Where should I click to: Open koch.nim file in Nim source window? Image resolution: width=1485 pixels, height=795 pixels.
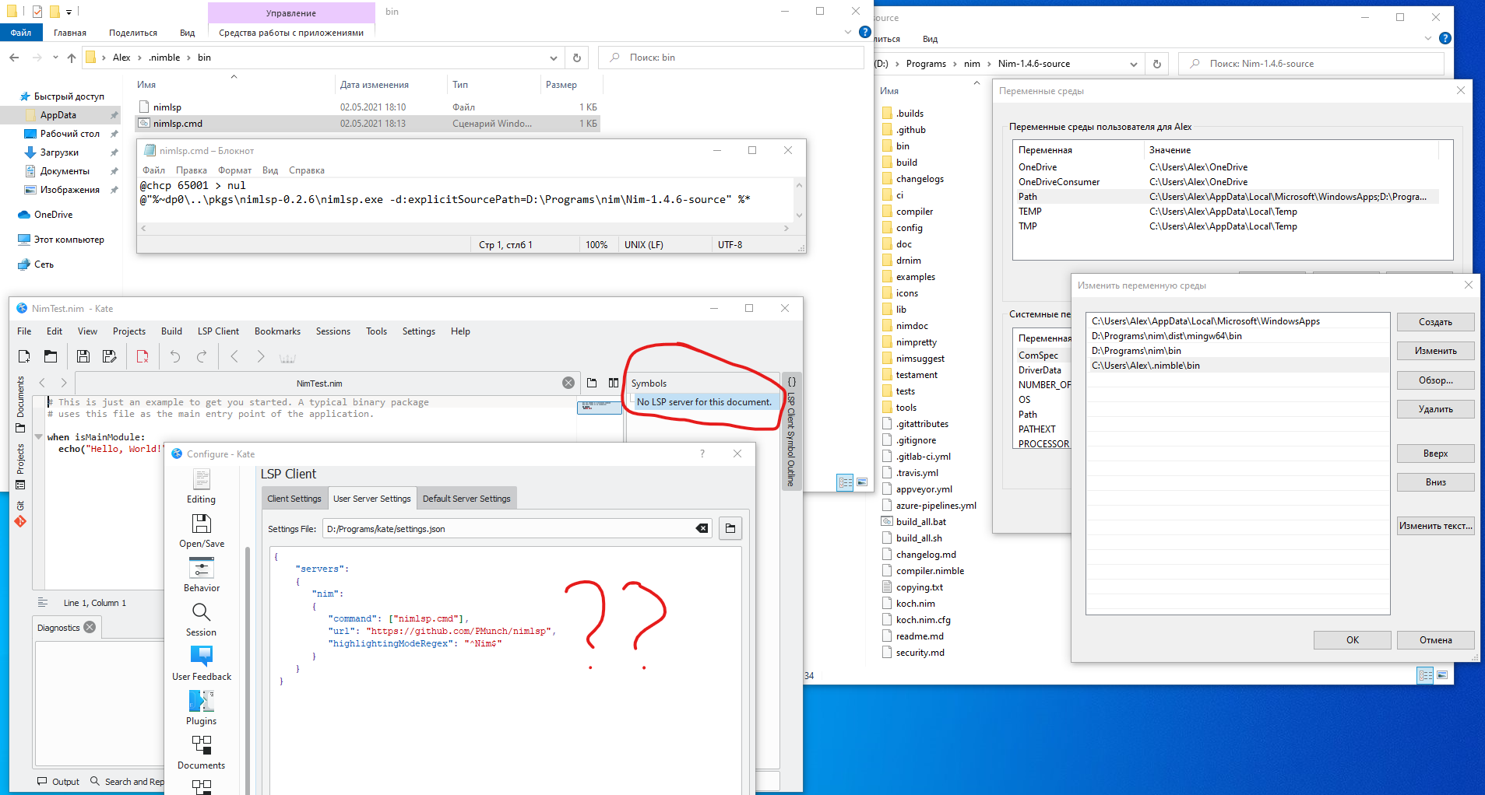(915, 604)
